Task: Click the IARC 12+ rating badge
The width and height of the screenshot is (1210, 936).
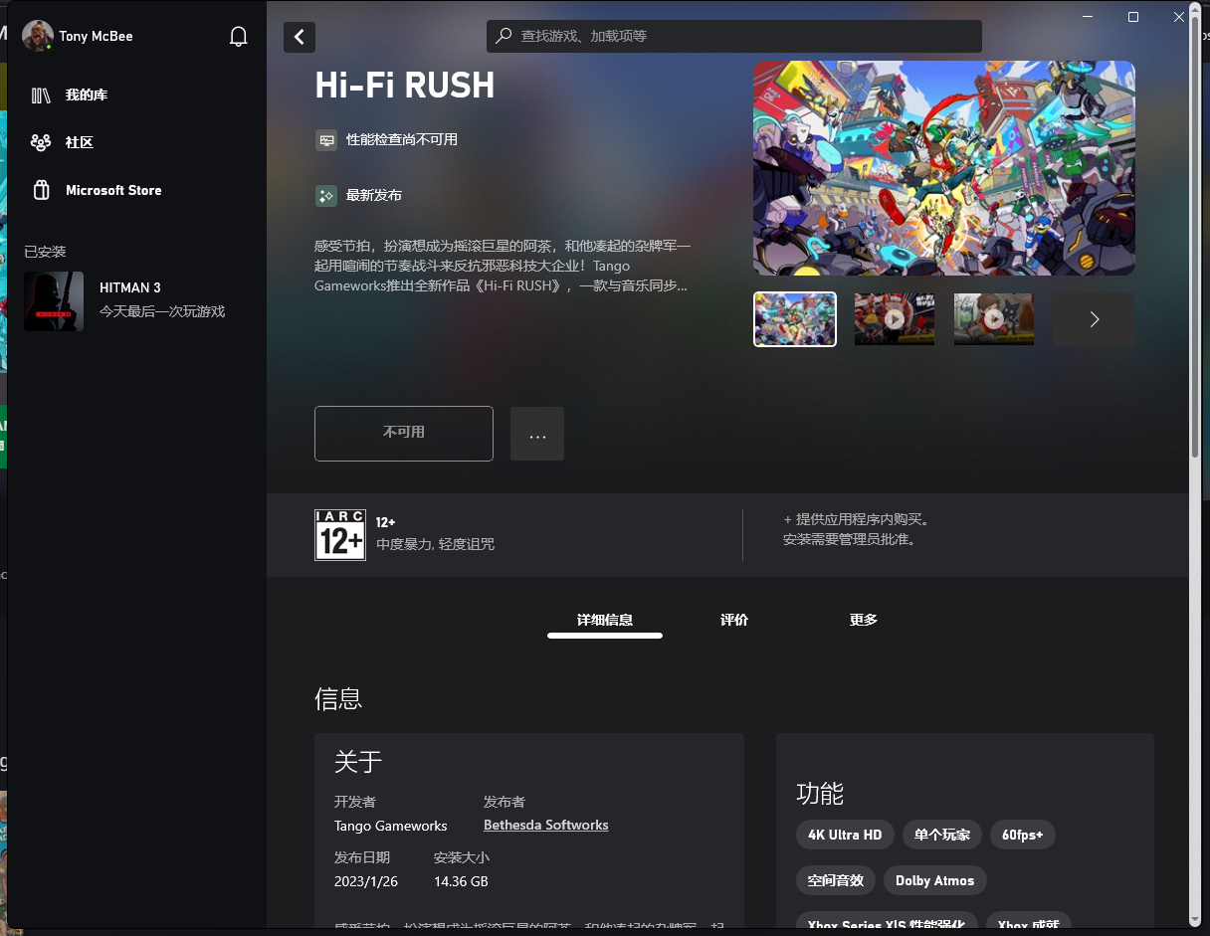Action: tap(340, 535)
